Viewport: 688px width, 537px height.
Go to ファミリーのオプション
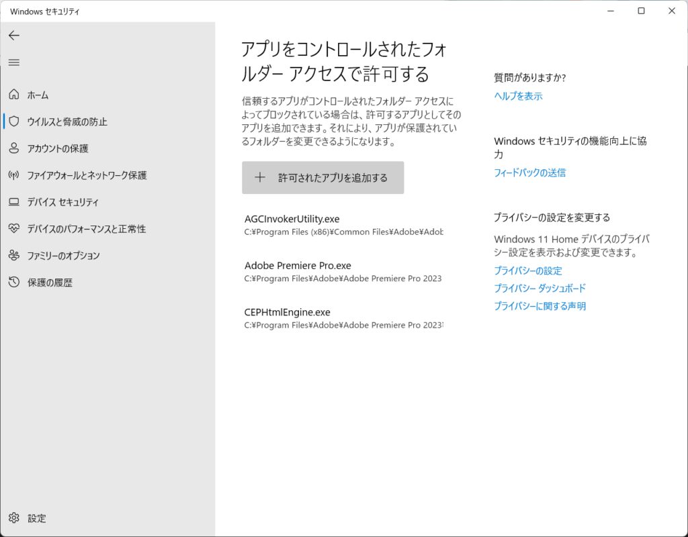pos(107,256)
